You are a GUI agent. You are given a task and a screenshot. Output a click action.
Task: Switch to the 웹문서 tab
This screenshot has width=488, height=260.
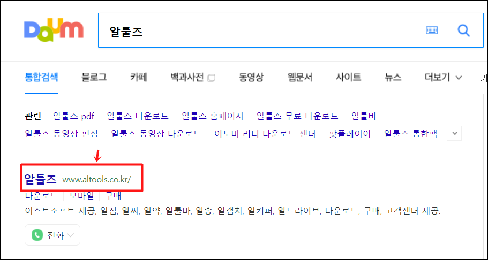[300, 77]
